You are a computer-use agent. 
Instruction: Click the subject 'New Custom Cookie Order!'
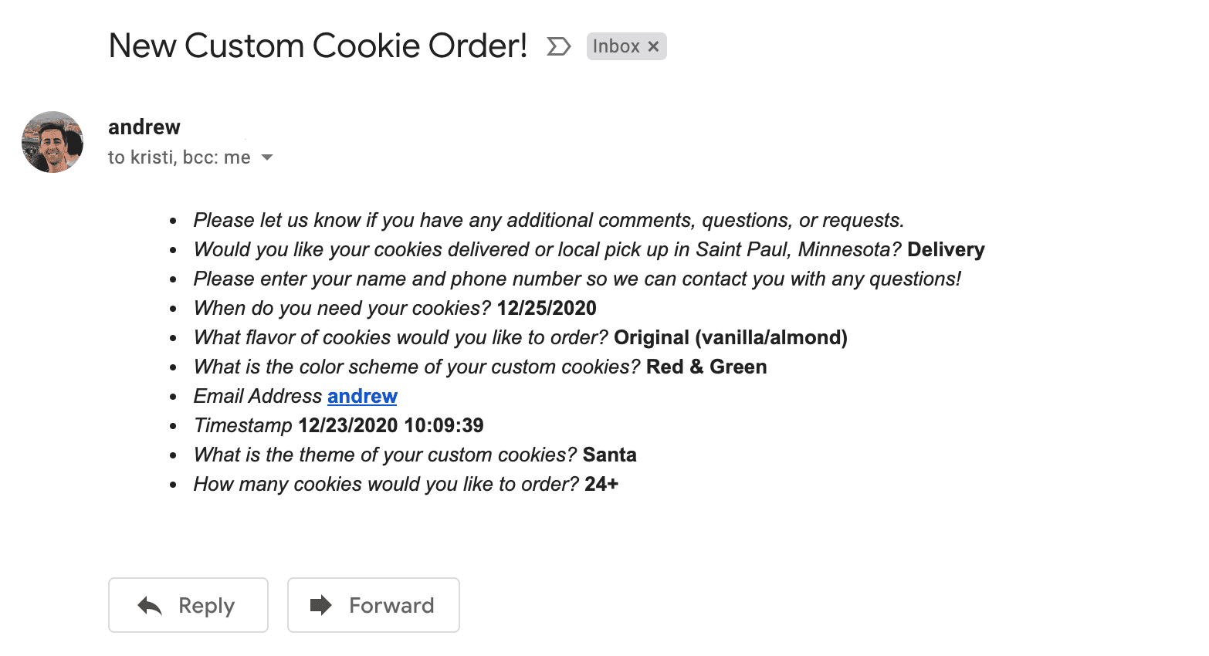coord(318,46)
